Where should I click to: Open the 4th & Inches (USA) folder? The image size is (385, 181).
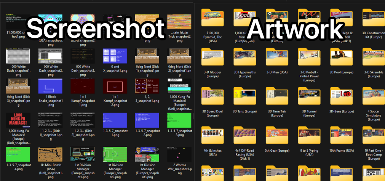[212, 135]
